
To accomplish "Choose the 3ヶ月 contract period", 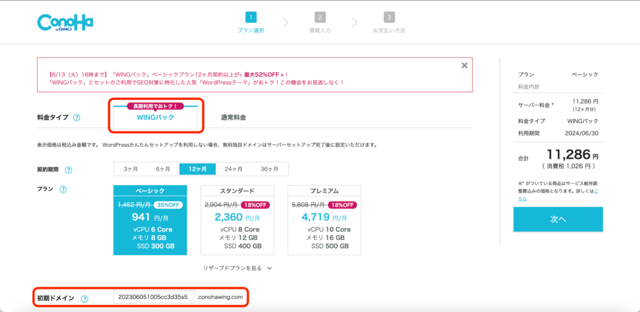I will (x=130, y=169).
